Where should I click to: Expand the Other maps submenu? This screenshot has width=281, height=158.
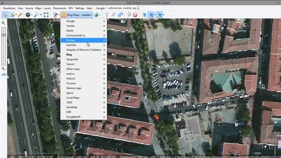click(84, 69)
